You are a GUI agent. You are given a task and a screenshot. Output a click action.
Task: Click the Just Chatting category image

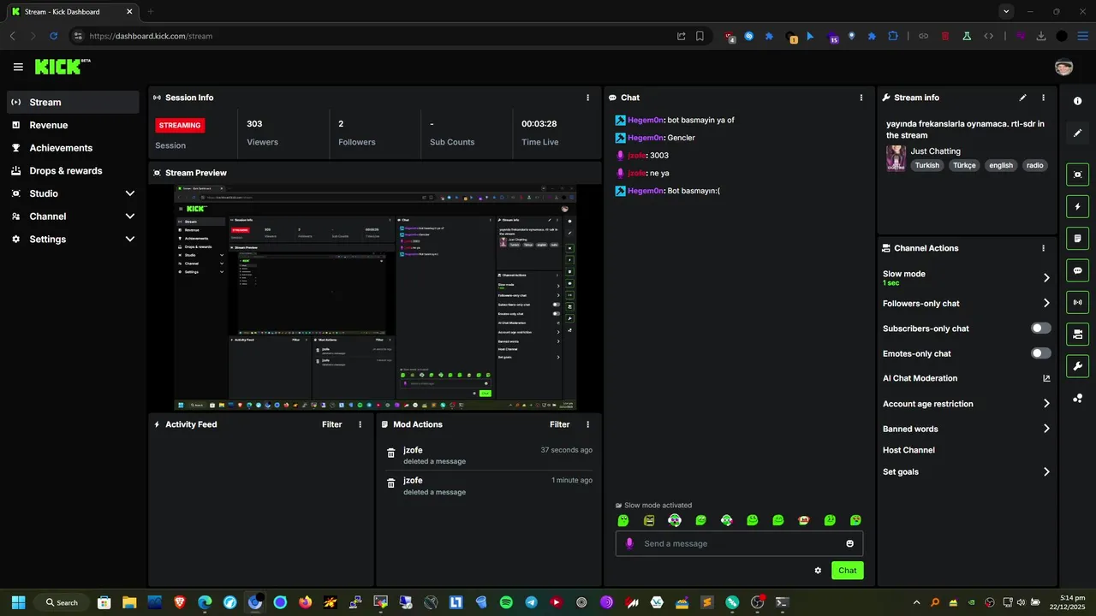(896, 158)
